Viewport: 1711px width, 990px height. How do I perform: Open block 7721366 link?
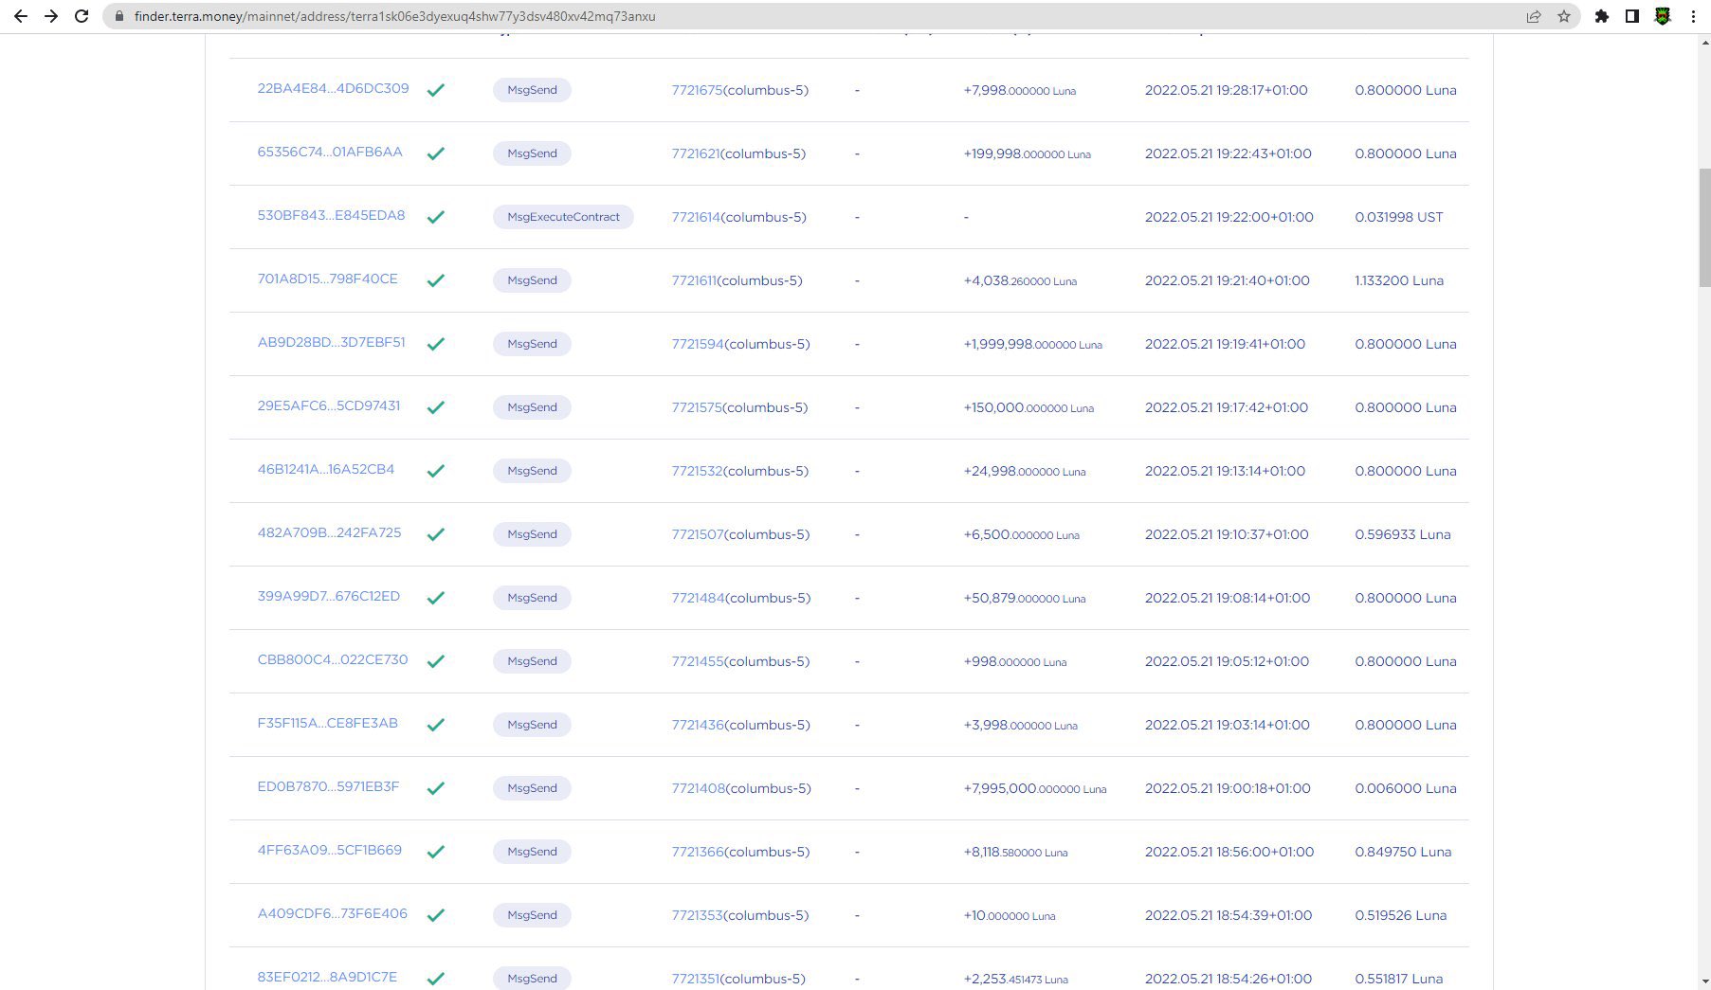[x=698, y=852]
